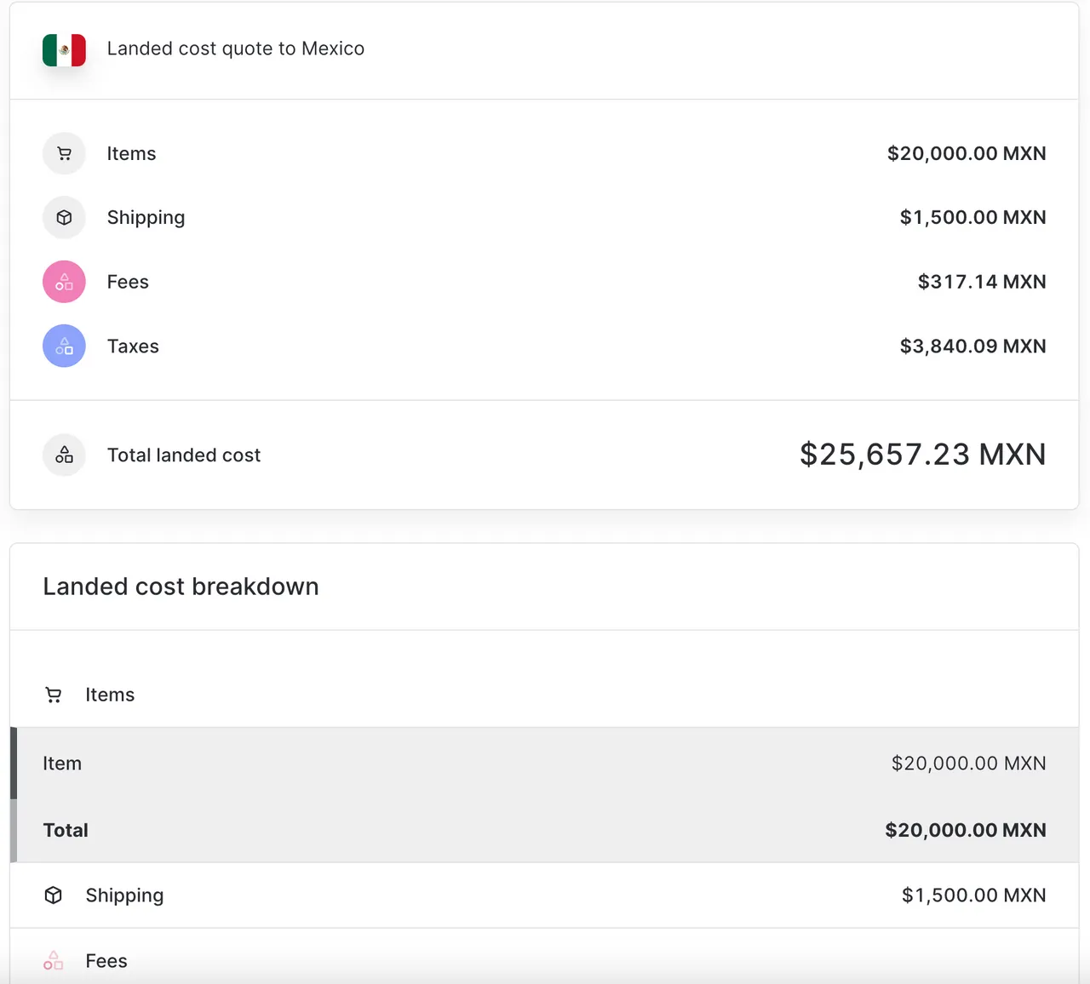Image resolution: width=1090 pixels, height=984 pixels.
Task: Select the Shipping package icon
Action: (64, 217)
